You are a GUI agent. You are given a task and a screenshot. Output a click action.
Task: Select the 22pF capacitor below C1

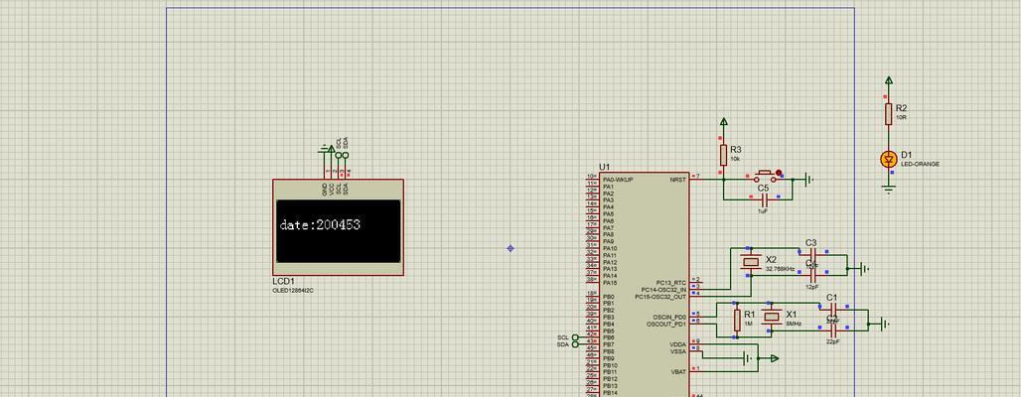(832, 330)
